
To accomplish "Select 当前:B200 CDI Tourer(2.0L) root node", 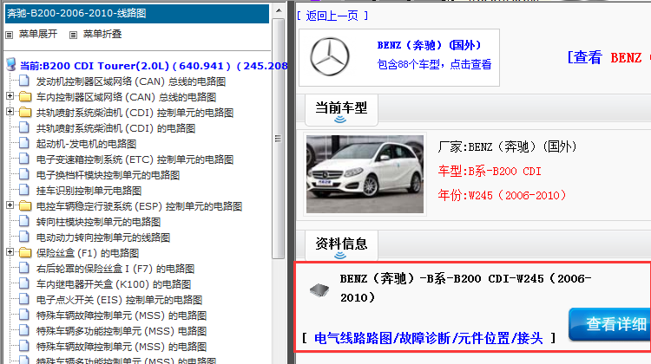I will 154,66.
